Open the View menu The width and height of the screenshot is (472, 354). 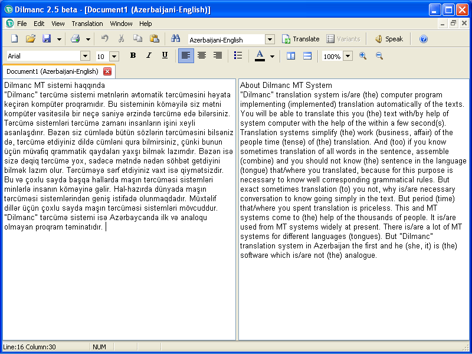[x=58, y=24]
